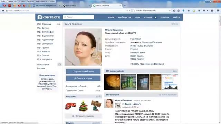Open dropdown arrow next to dark extension icon
This screenshot has height=124, width=221.
(x=208, y=11)
